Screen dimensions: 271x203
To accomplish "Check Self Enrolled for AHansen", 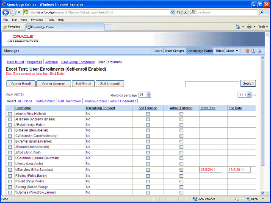I will pyautogui.click(x=148, y=119).
